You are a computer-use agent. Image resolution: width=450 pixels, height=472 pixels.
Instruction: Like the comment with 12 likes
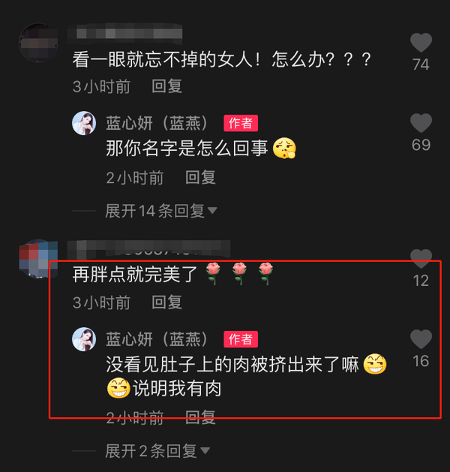click(421, 259)
